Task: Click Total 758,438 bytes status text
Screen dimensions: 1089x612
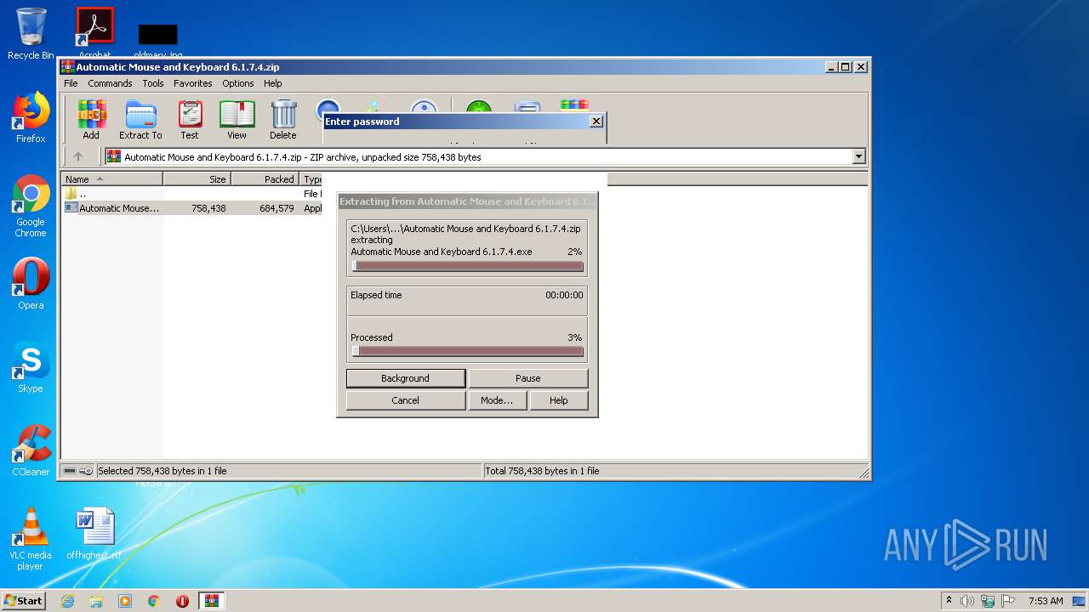Action: point(542,471)
